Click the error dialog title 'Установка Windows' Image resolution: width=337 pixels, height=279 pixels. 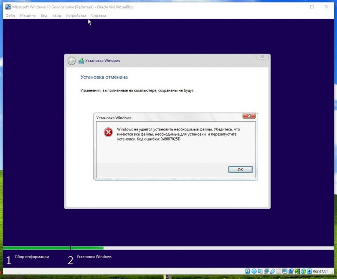pos(114,118)
